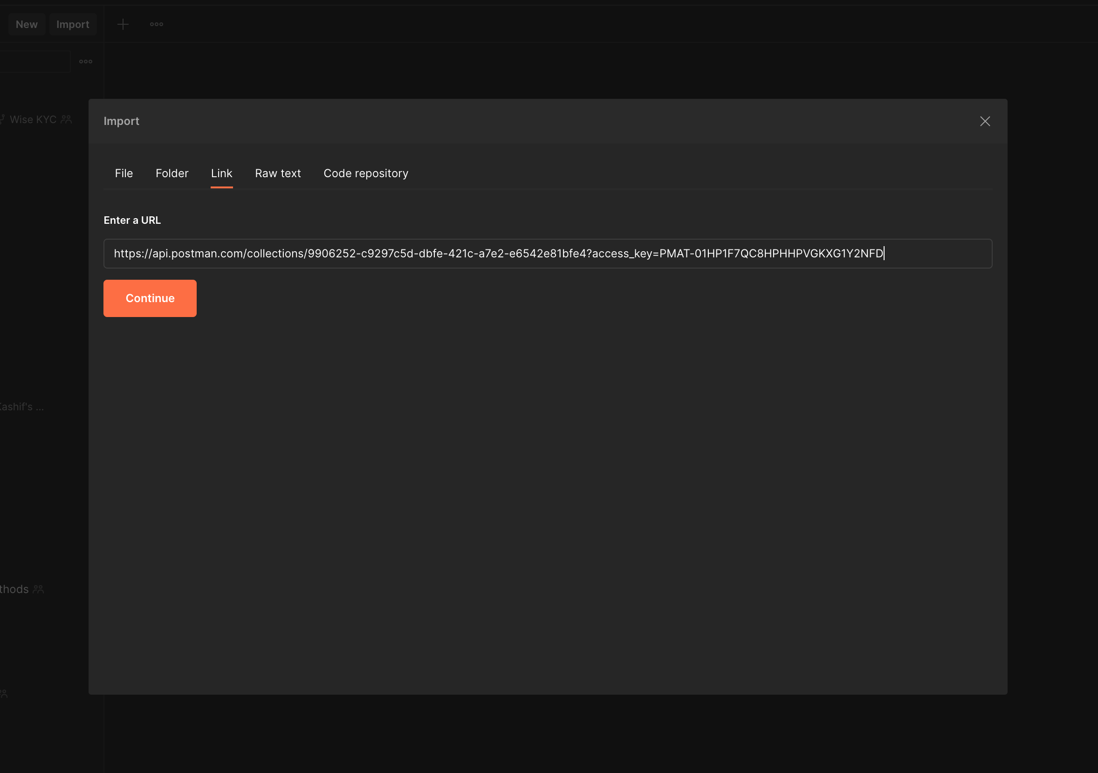This screenshot has height=773, width=1098.
Task: Click the New button in the sidebar
Action: pos(26,24)
